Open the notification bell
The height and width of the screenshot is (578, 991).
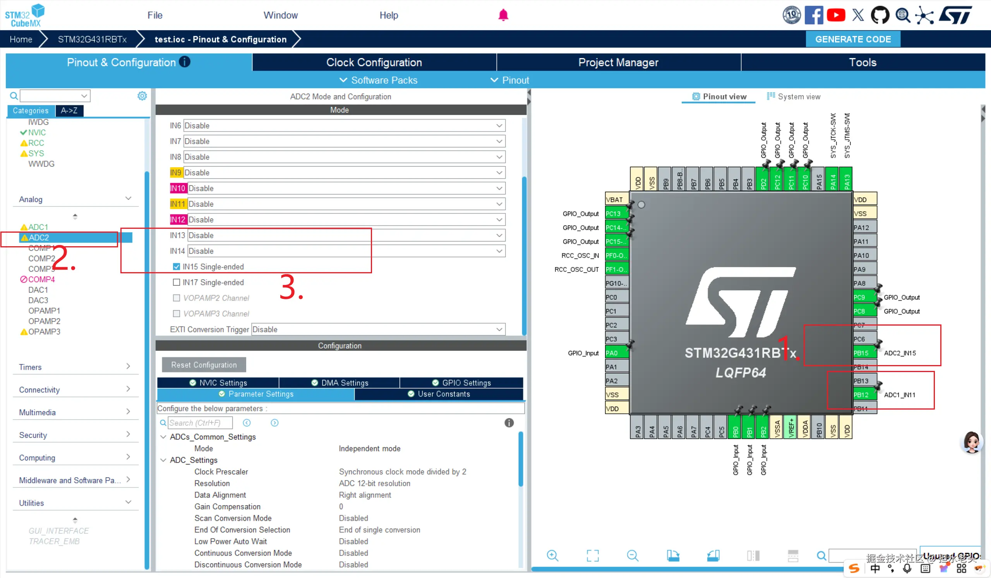[x=503, y=15]
